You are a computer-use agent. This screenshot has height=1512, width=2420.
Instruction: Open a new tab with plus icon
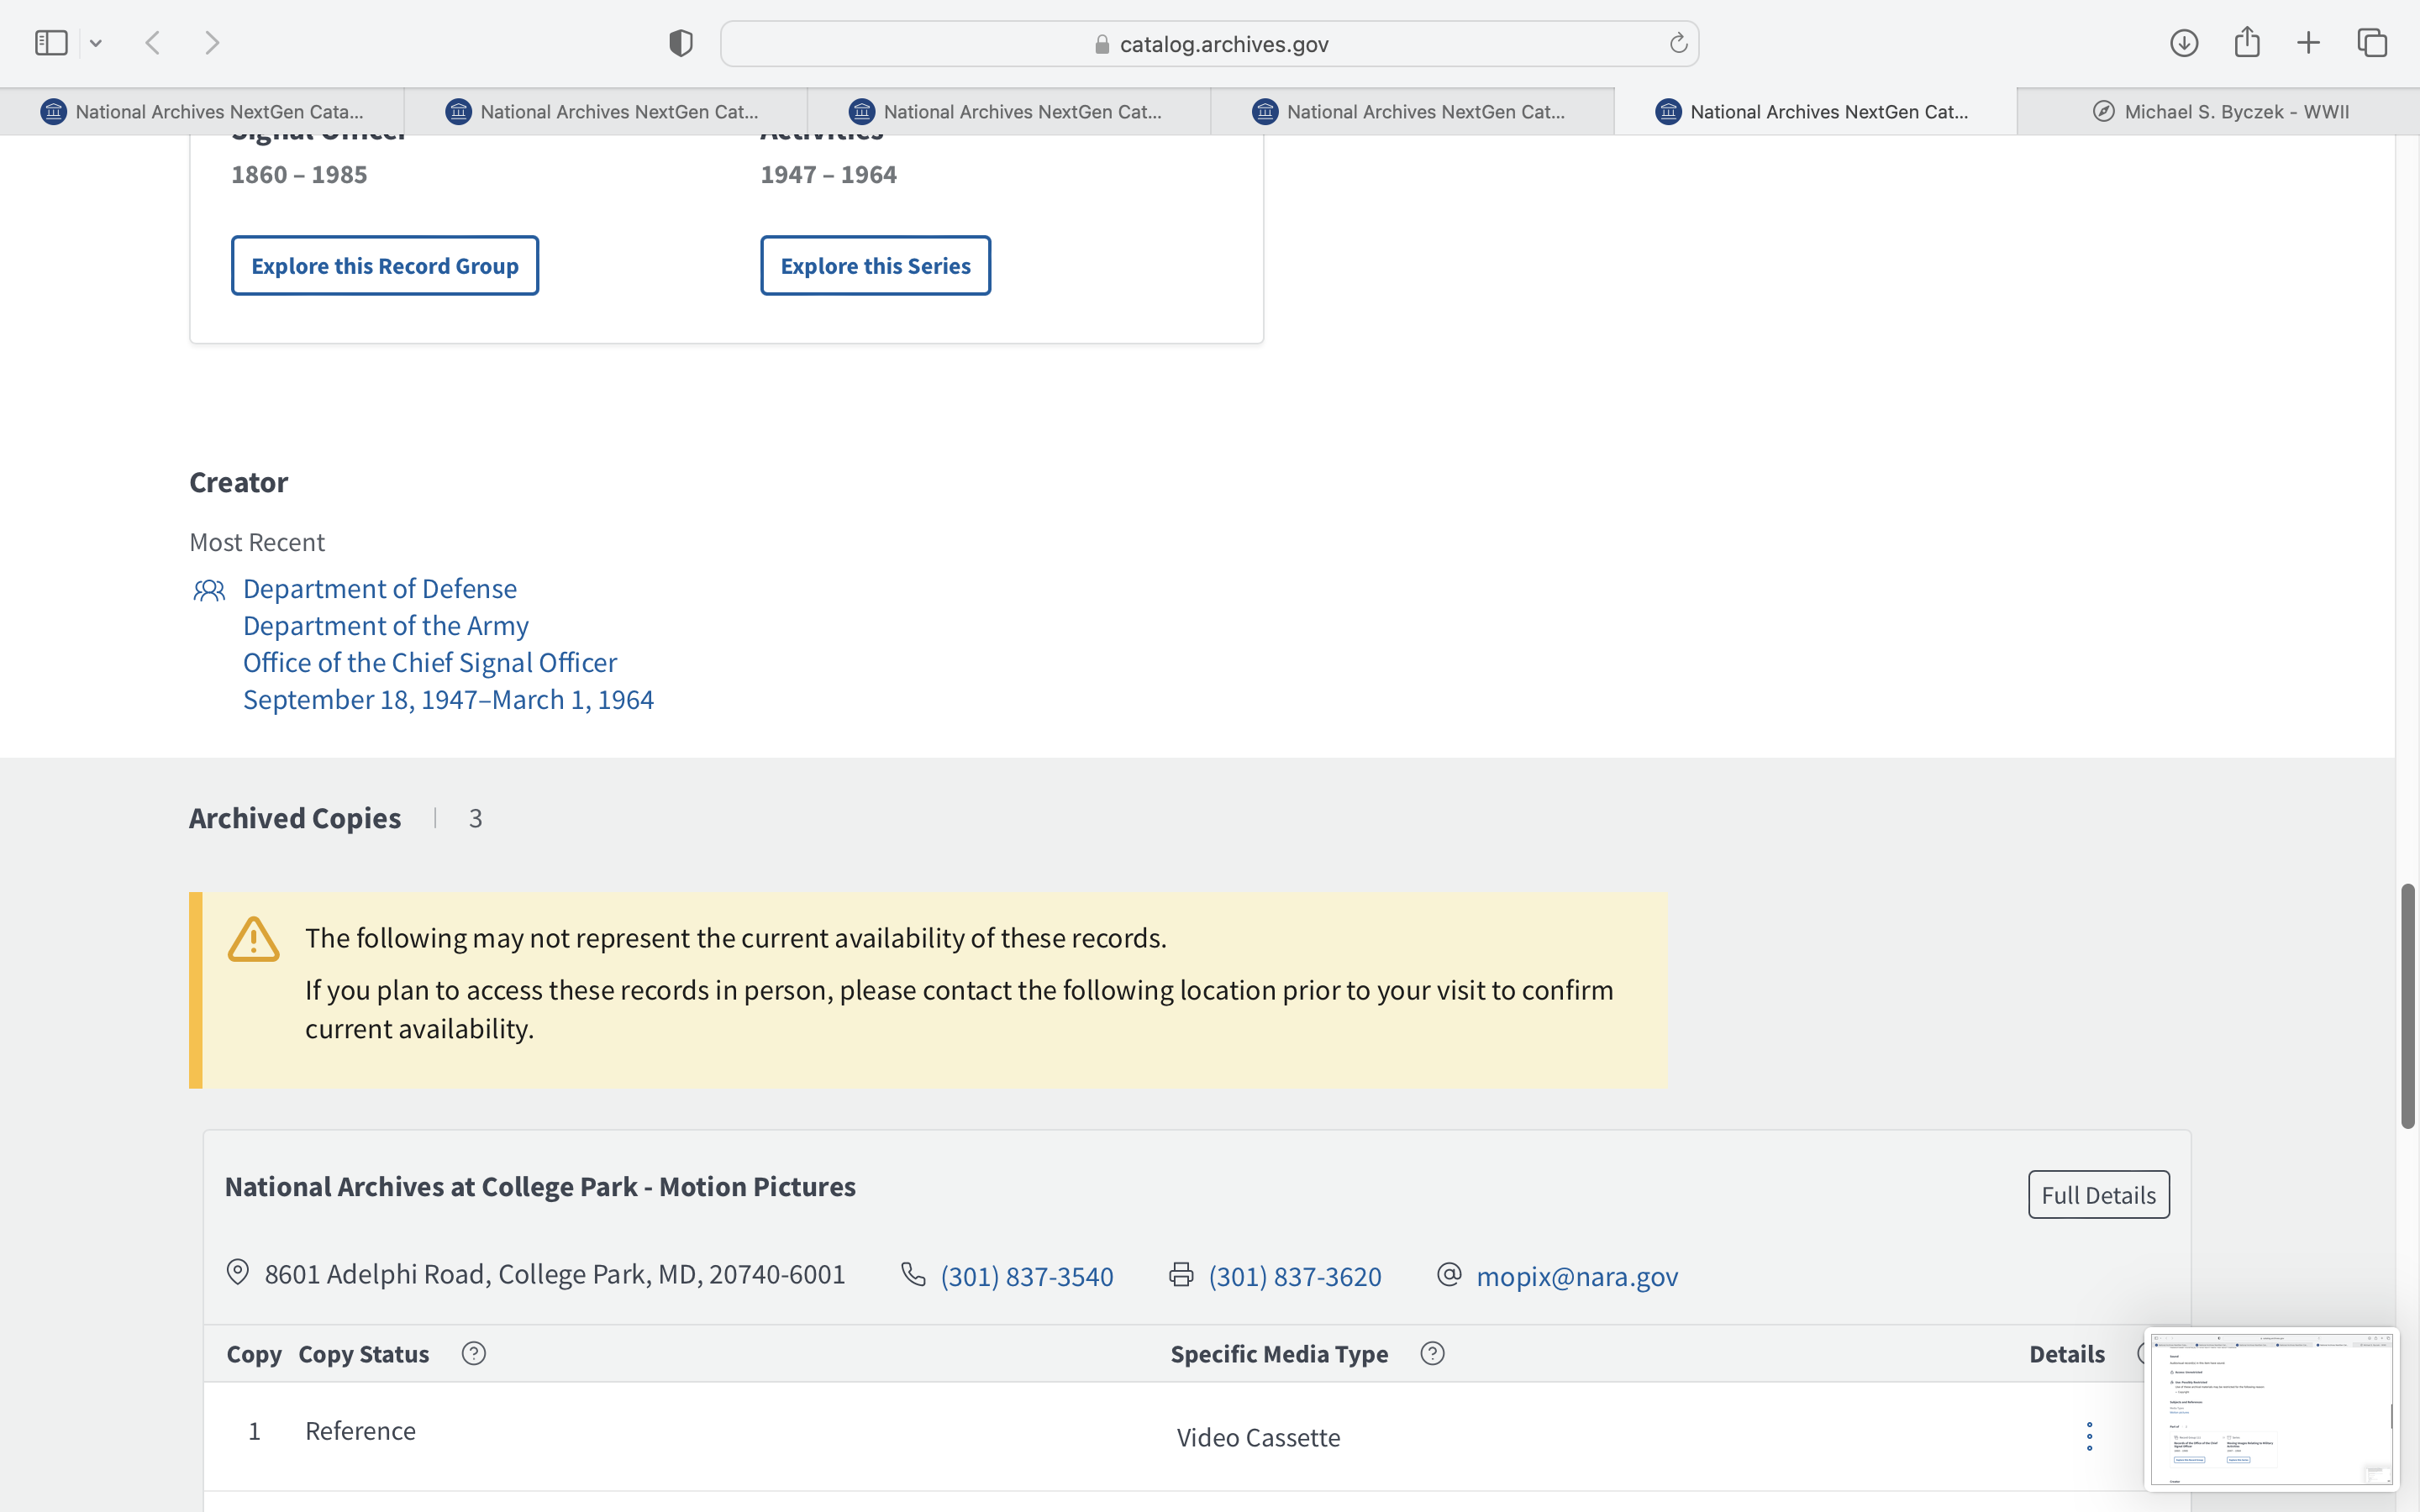pos(2308,43)
